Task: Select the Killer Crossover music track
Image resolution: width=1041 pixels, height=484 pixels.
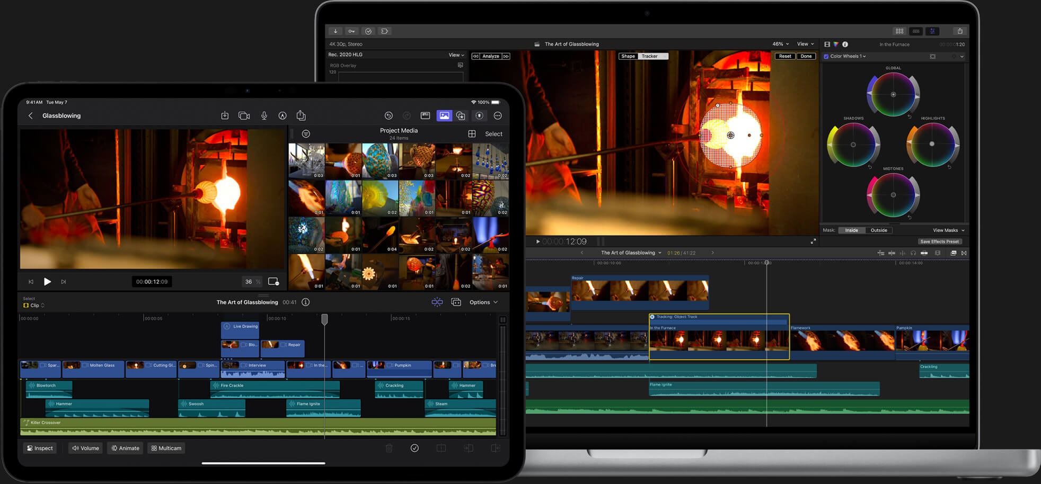Action: 258,427
